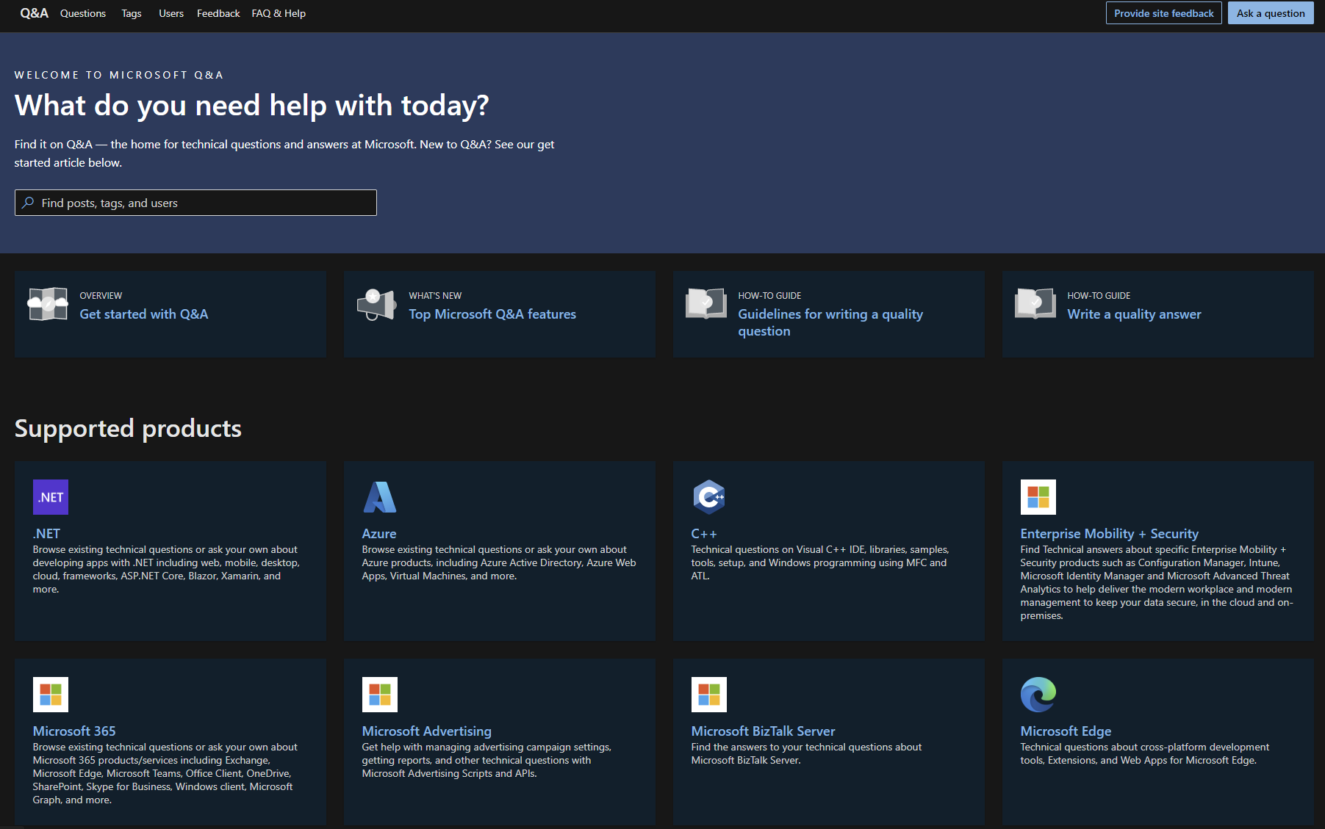Image resolution: width=1325 pixels, height=829 pixels.
Task: Click the C++ product icon
Action: pos(708,497)
